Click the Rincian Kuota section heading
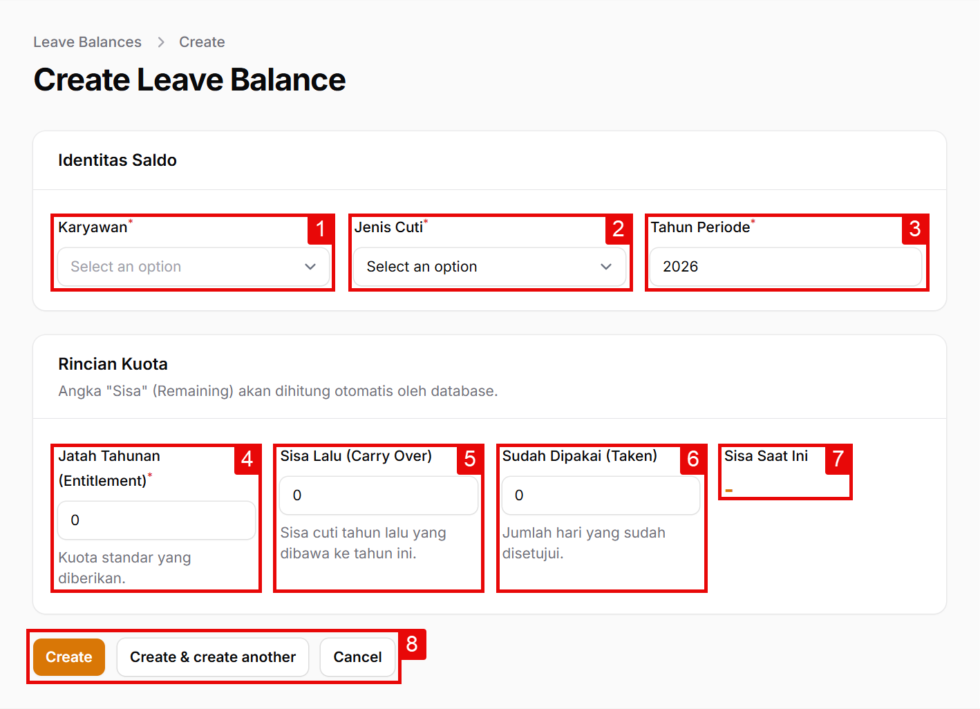 pos(113,364)
